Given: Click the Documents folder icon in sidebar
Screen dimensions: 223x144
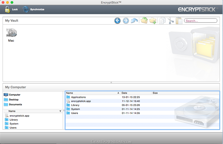Looking at the screenshot, I should tap(6, 104).
